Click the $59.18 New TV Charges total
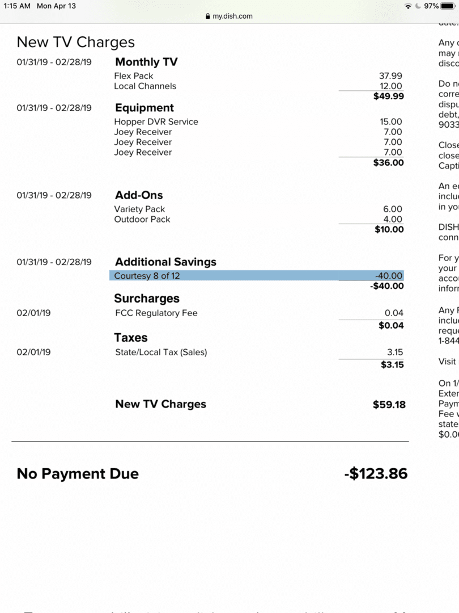The image size is (459, 613). (389, 404)
